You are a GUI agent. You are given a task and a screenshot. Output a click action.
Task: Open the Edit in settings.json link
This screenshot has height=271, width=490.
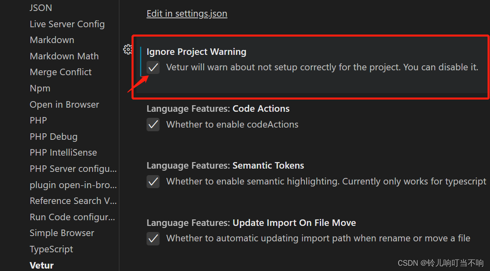[187, 13]
